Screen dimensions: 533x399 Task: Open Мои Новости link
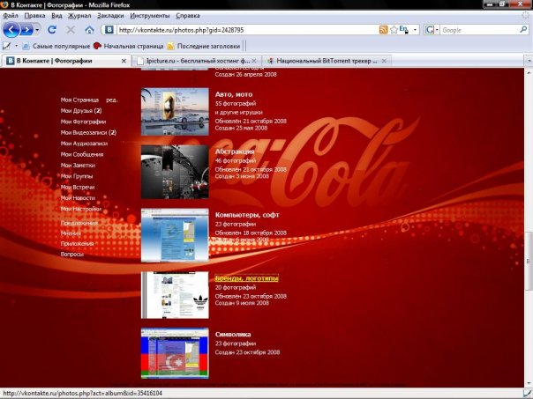[78, 198]
